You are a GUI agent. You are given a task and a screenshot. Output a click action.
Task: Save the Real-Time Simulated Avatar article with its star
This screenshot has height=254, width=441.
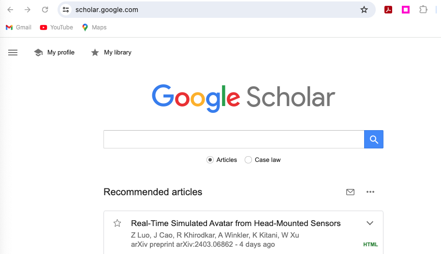117,223
